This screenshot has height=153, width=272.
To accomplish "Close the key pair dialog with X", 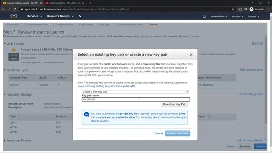I will pyautogui.click(x=191, y=55).
